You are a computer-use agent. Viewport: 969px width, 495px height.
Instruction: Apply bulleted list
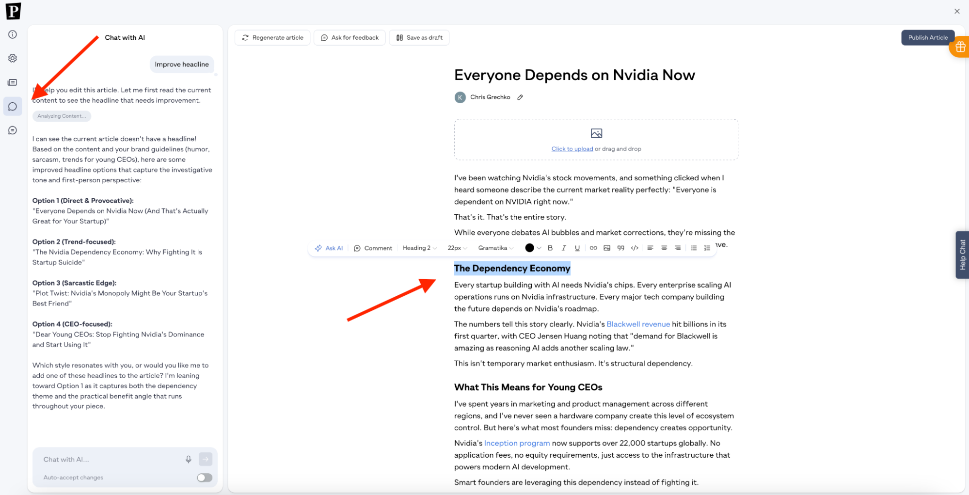click(694, 248)
